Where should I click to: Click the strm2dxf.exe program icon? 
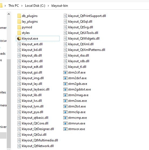[65, 78]
